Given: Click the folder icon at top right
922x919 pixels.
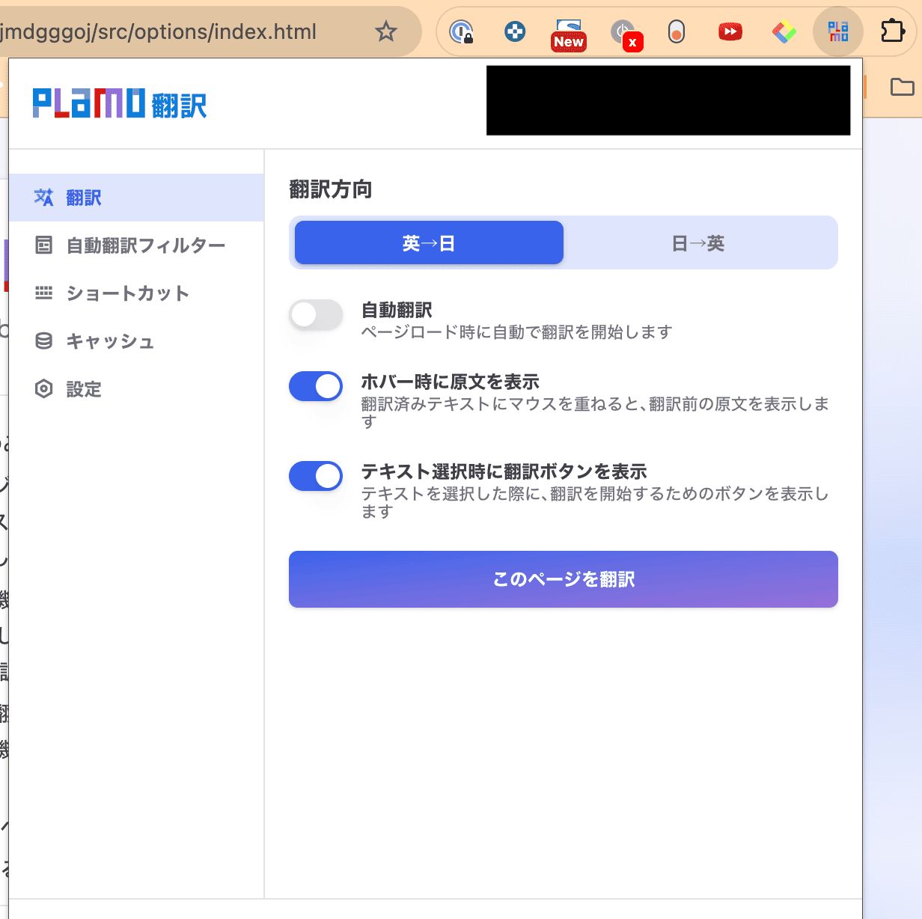Looking at the screenshot, I should (x=901, y=87).
